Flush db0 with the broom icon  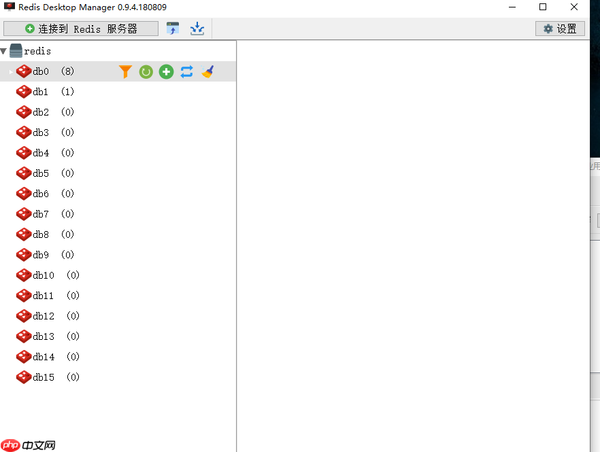click(207, 71)
